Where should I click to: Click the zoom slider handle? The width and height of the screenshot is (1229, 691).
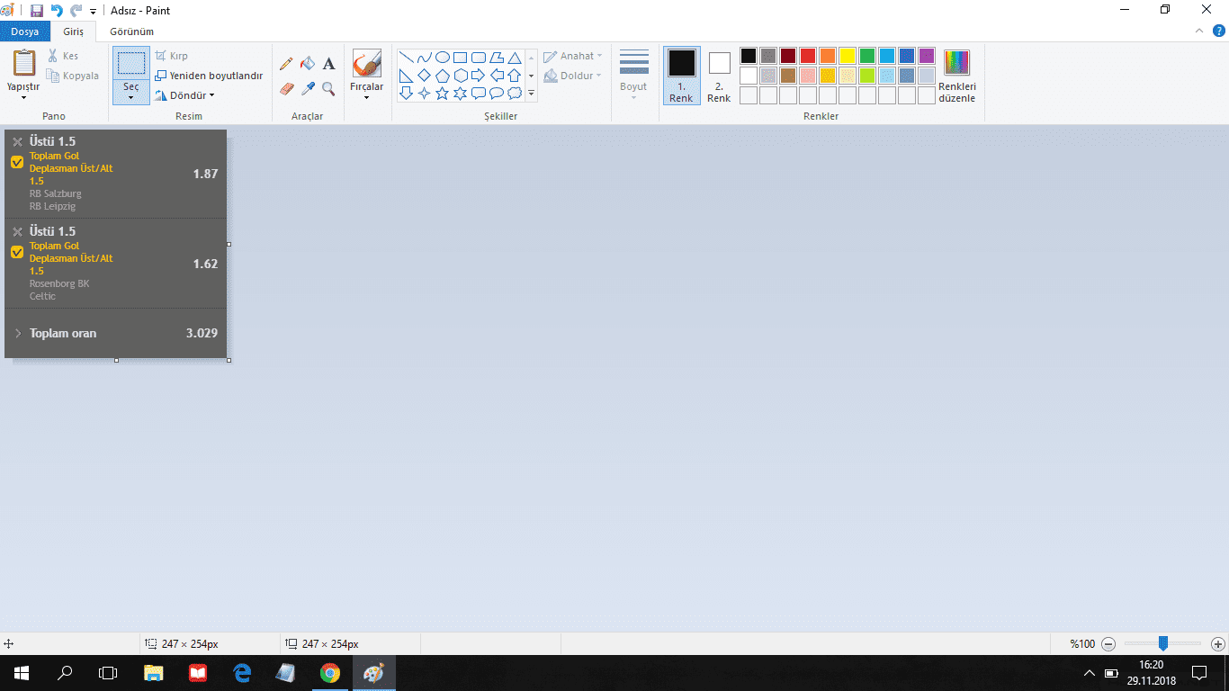click(1162, 643)
